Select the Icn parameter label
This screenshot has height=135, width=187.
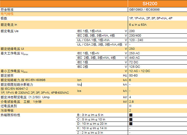pyautogui.click(x=79, y=80)
